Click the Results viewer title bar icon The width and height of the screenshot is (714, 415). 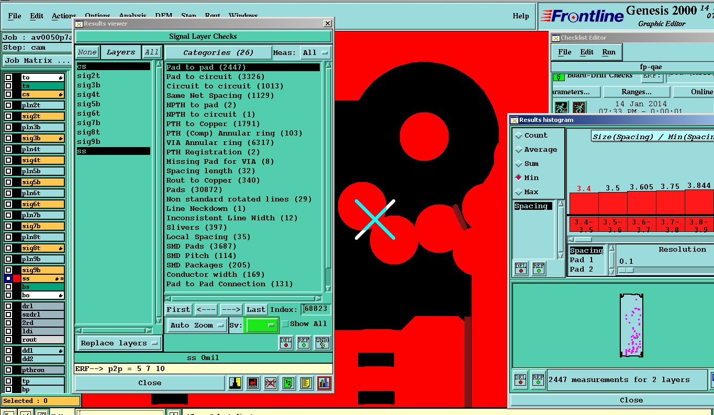pyautogui.click(x=79, y=24)
